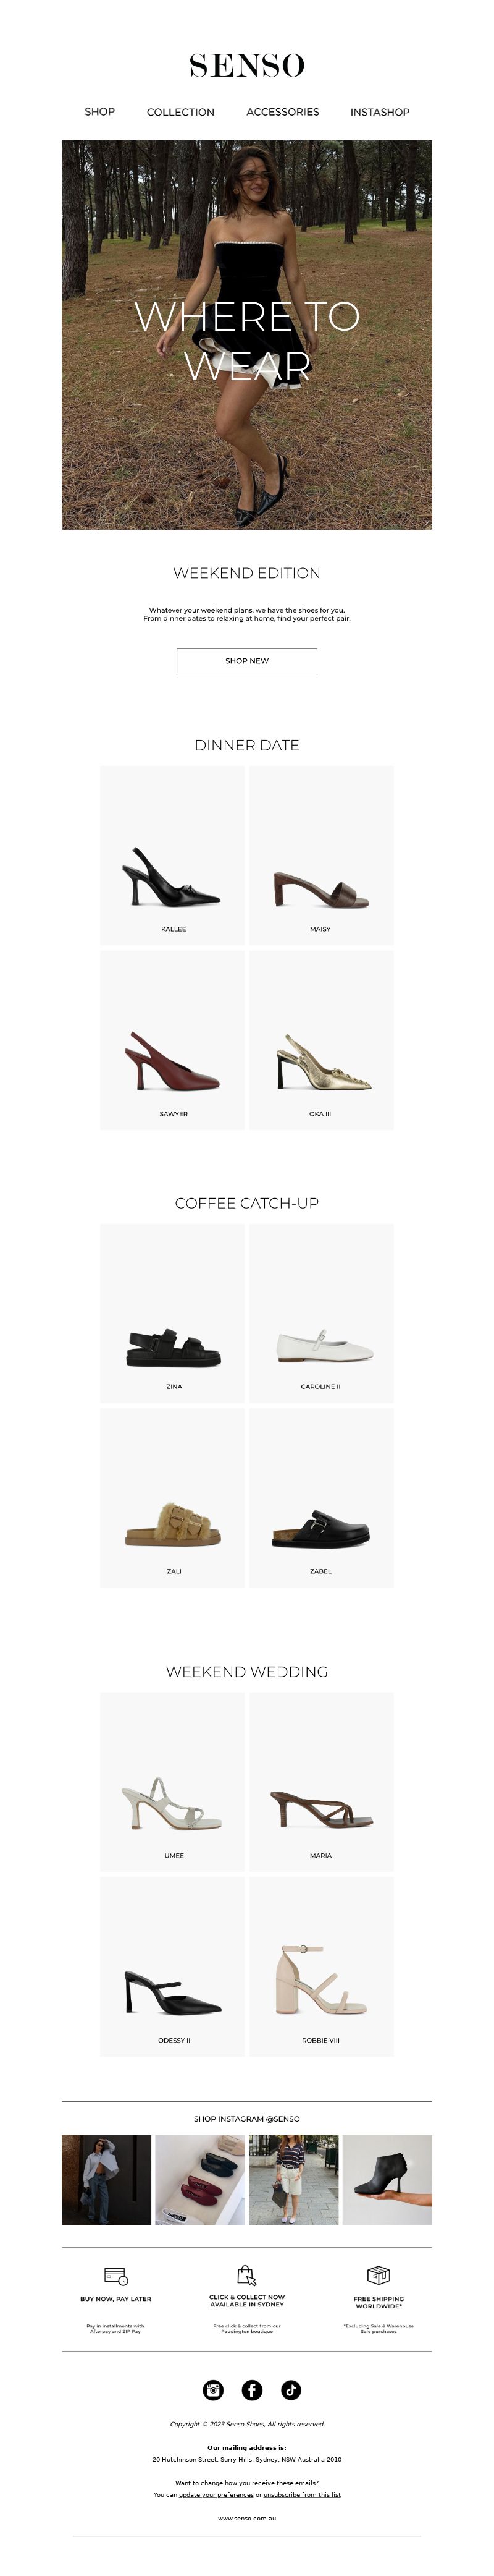Click the update your preferences link

[x=216, y=2494]
